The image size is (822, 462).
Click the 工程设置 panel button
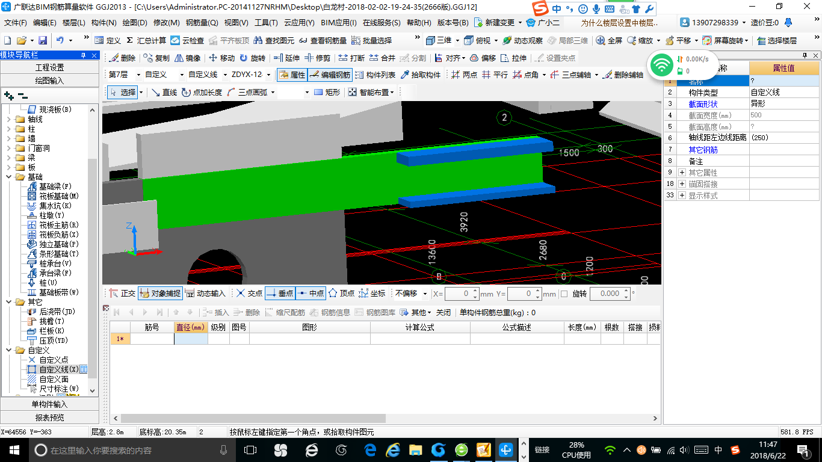point(49,67)
